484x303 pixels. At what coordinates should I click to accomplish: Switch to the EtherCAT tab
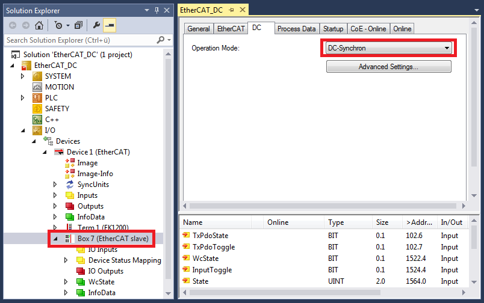coord(231,29)
